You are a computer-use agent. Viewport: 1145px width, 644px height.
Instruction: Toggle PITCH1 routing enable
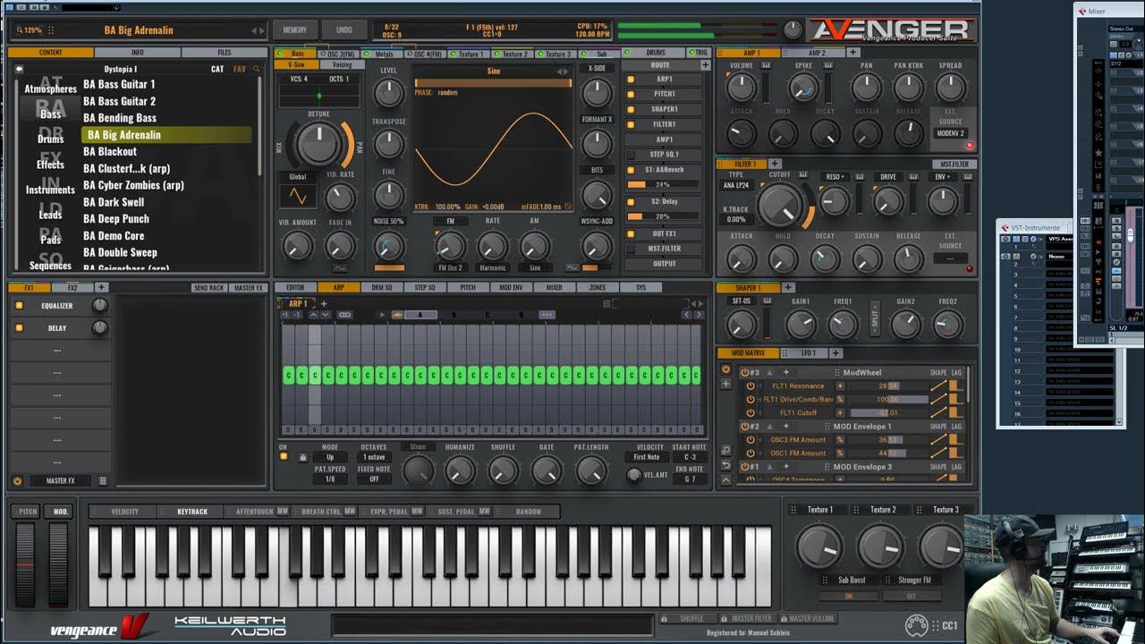point(631,94)
